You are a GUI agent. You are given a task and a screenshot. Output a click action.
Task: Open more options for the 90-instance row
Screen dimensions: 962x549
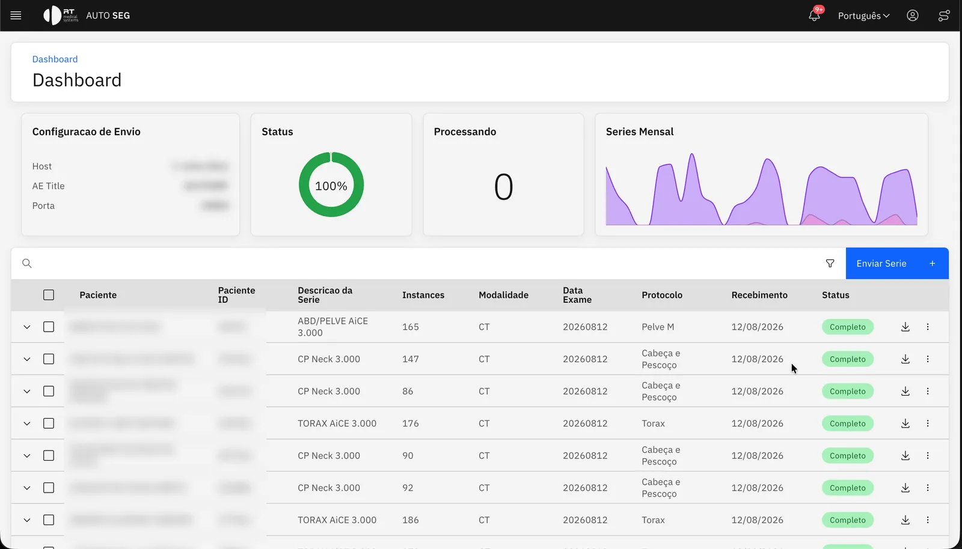(928, 455)
